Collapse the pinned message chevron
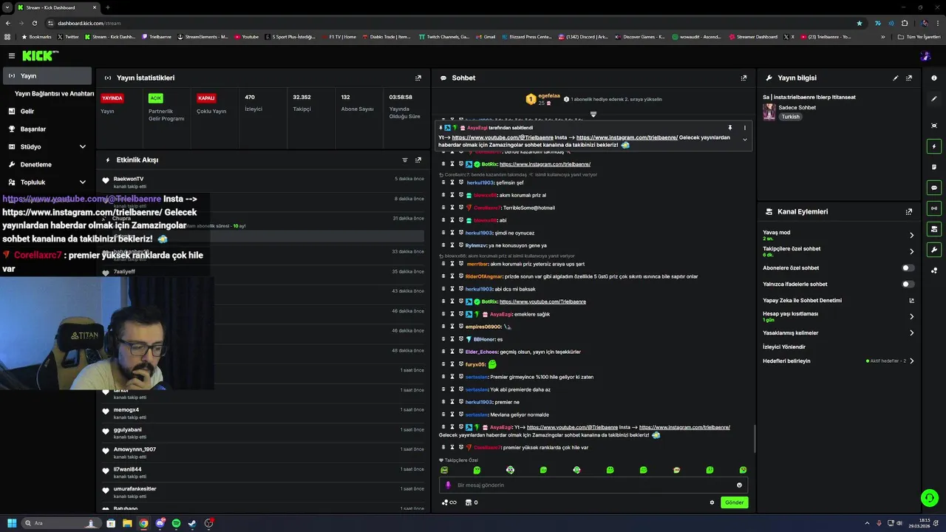The height and width of the screenshot is (532, 946). [x=744, y=140]
